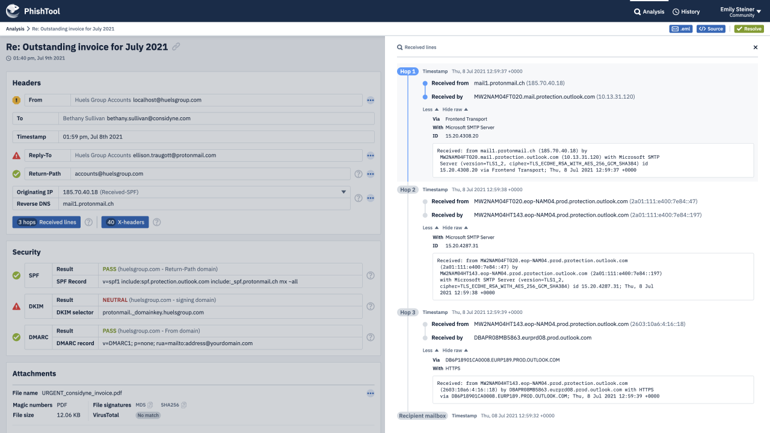Open help icon next to X-headers button
Screen dimensions: 770x433
[156, 222]
